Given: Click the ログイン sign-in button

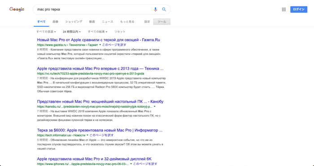Looking at the screenshot, I should pos(299,9).
